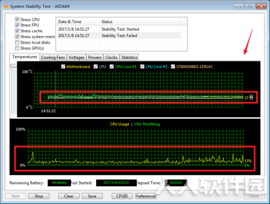This screenshot has height=204, width=270.
Task: Disable the Stress cache option
Action: [17, 31]
